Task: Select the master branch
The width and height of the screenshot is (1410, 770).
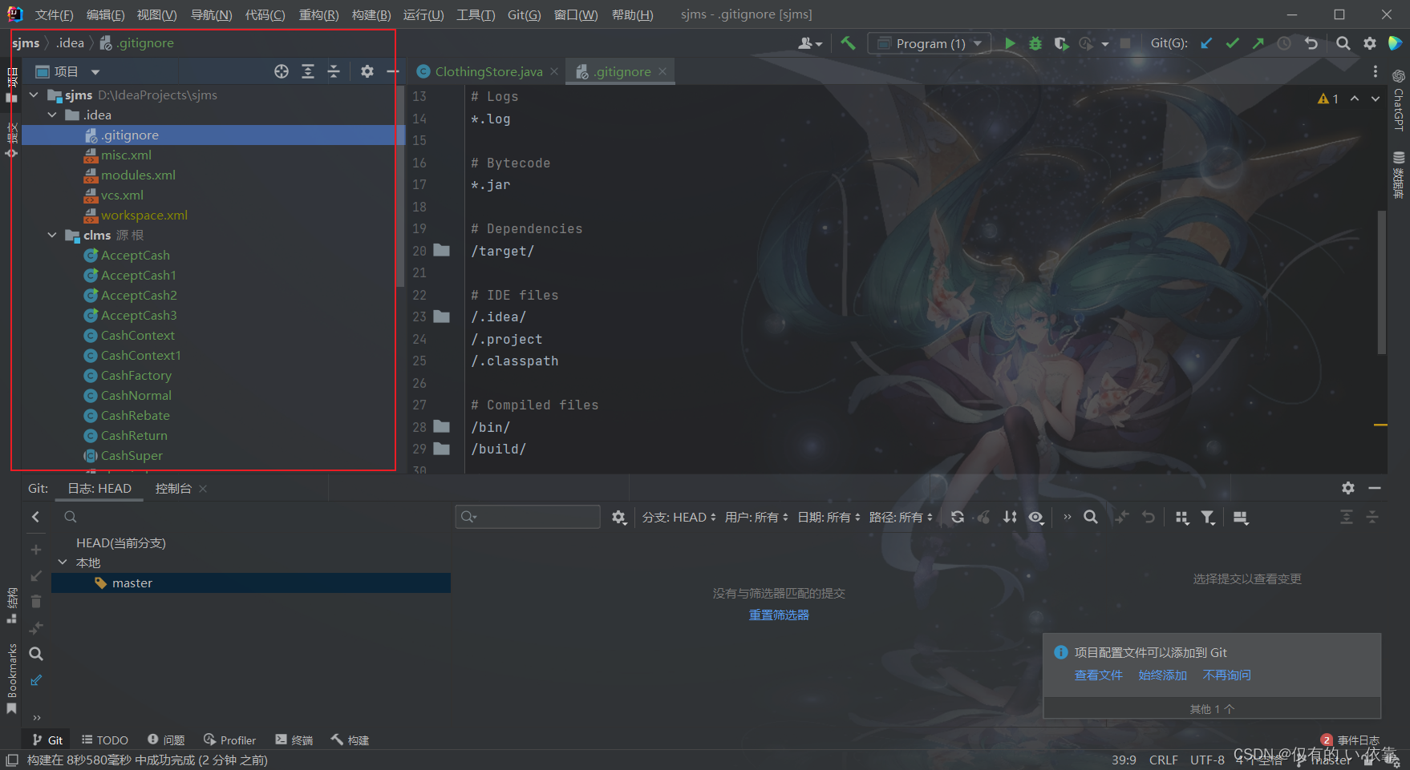Action: click(x=251, y=583)
